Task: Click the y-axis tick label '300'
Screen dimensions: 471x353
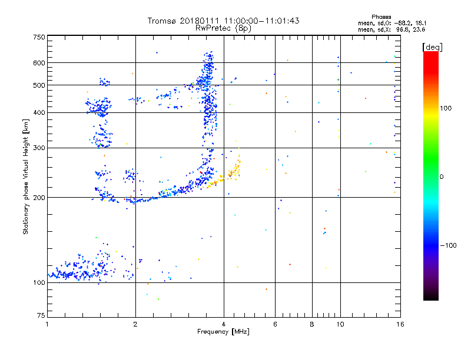Action: click(39, 148)
